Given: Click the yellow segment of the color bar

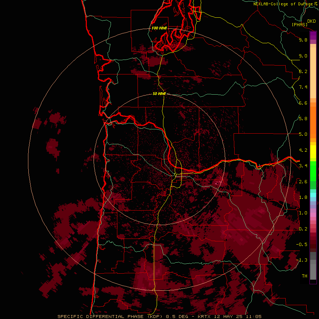Looking at the screenshot, I should tap(313, 152).
